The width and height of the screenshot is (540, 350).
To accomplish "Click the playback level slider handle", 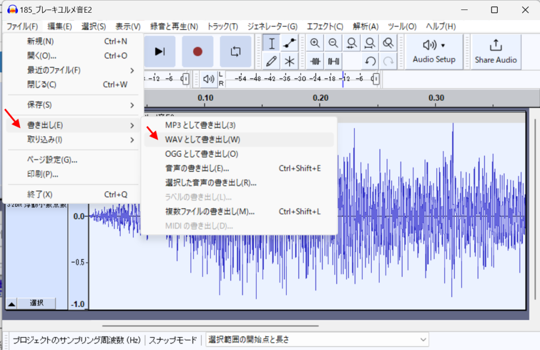I will click(375, 79).
